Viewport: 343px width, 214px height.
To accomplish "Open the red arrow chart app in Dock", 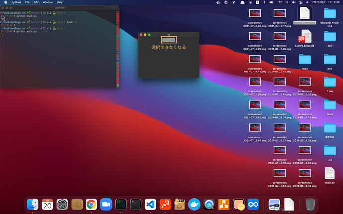I will pyautogui.click(x=165, y=204).
